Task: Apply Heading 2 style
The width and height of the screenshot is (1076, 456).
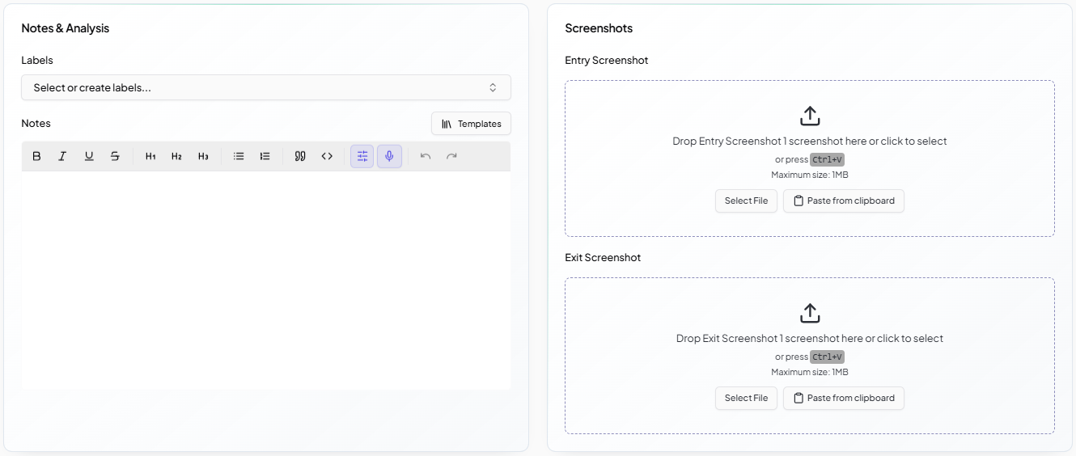Action: click(x=176, y=156)
